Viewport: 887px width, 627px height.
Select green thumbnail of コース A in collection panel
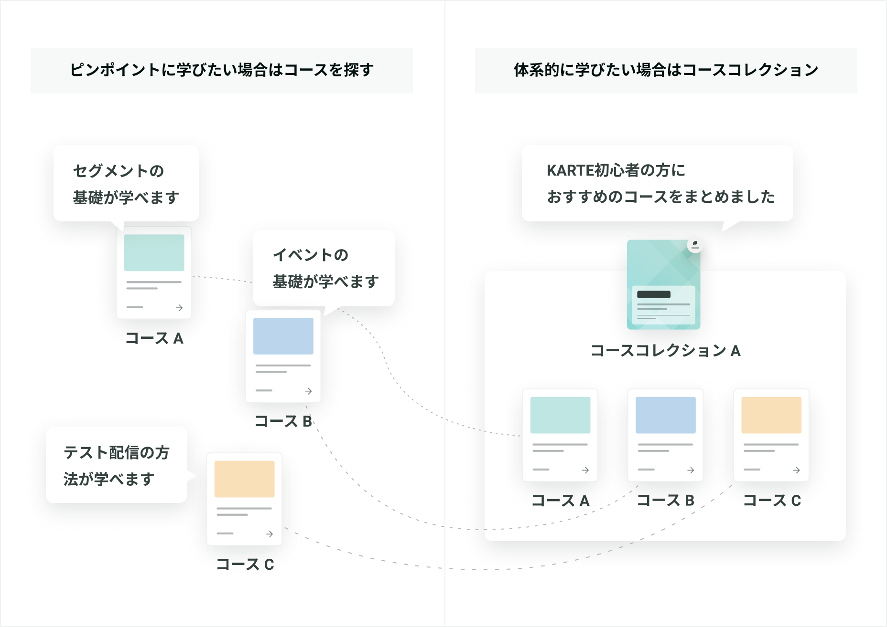(560, 415)
